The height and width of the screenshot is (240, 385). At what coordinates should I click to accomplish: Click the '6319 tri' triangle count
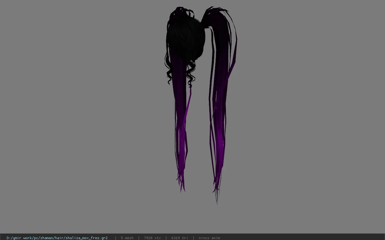[180, 238]
